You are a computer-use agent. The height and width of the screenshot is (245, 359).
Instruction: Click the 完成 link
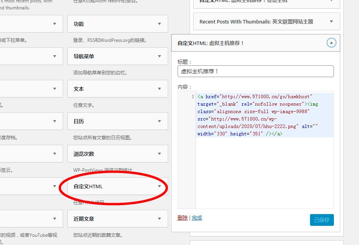click(197, 218)
